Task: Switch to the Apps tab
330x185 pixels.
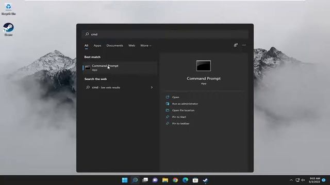Action: [97, 46]
